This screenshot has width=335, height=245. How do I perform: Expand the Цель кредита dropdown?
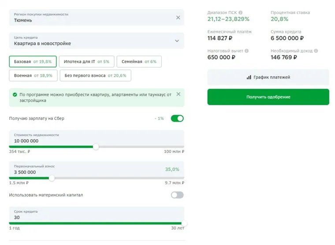(177, 41)
